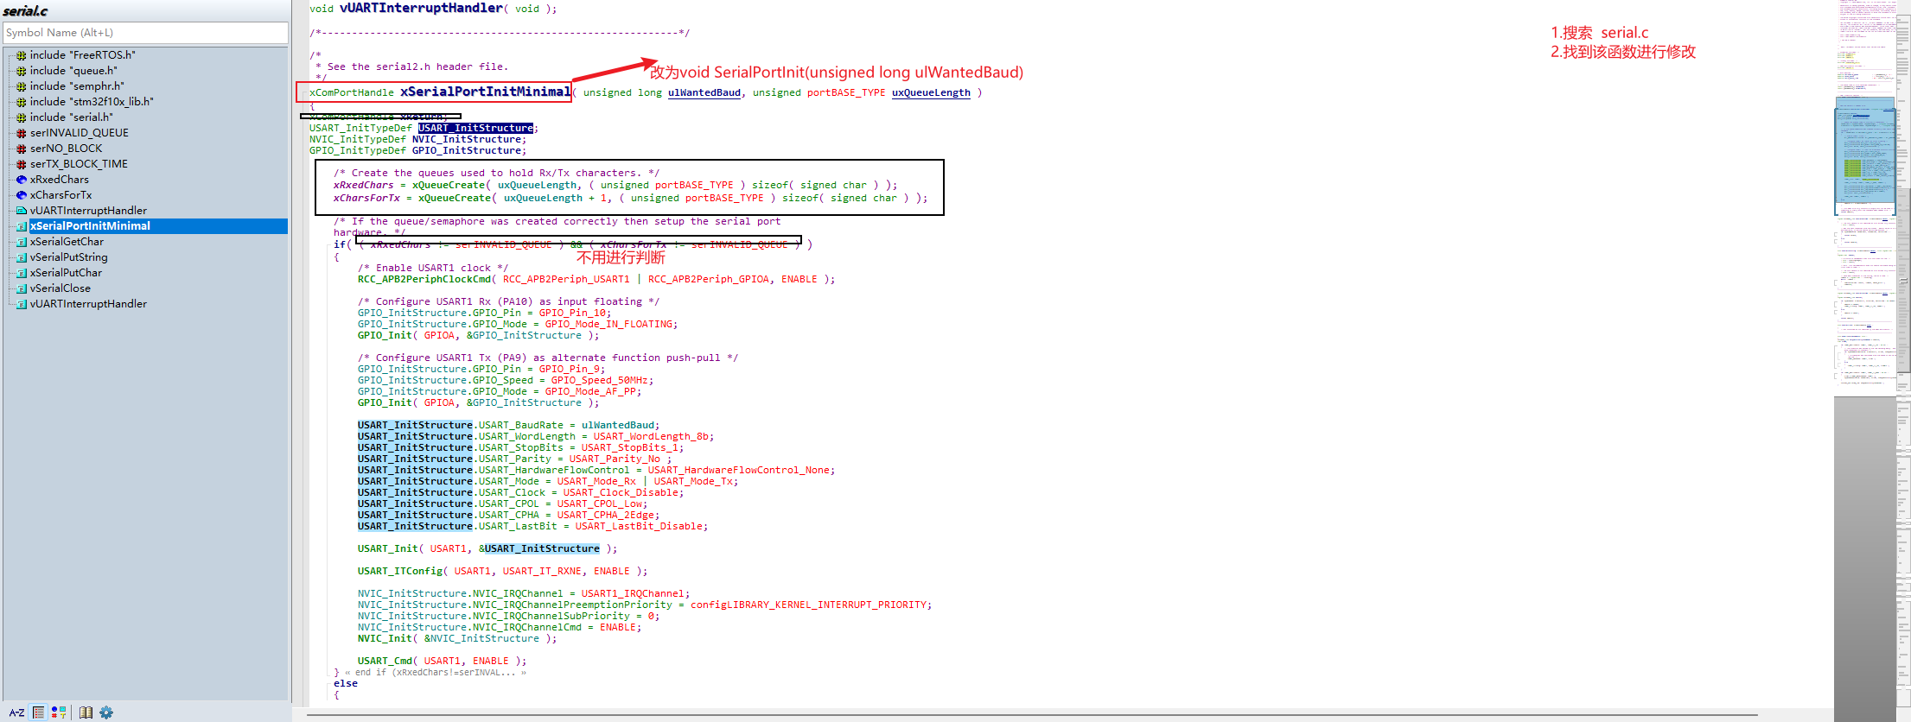Click selected USART_InitStructure declaration name
Screen dimensions: 1911x722
tap(476, 128)
